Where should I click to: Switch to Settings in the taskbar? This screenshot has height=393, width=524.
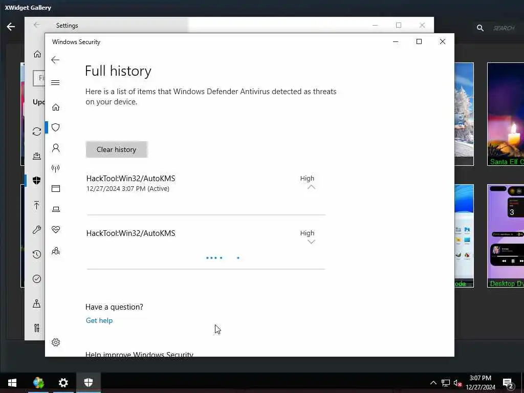coord(63,383)
